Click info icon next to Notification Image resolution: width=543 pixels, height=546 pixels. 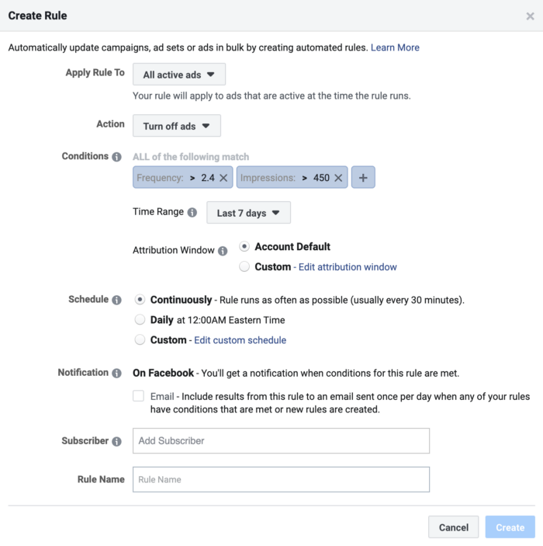(116, 373)
